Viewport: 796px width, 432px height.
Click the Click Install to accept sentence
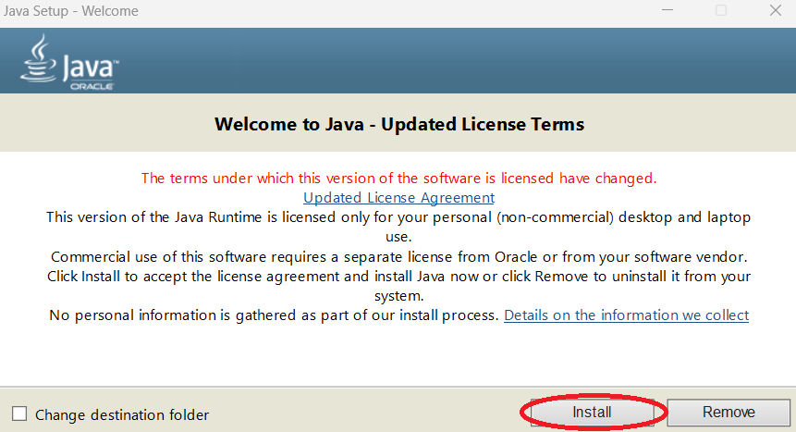[x=398, y=276]
